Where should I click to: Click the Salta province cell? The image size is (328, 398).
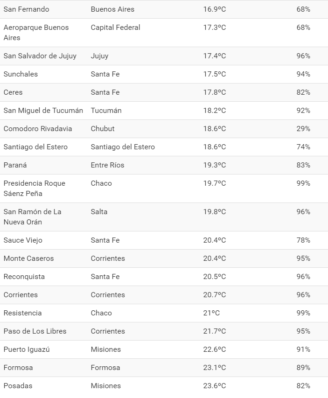click(x=99, y=212)
